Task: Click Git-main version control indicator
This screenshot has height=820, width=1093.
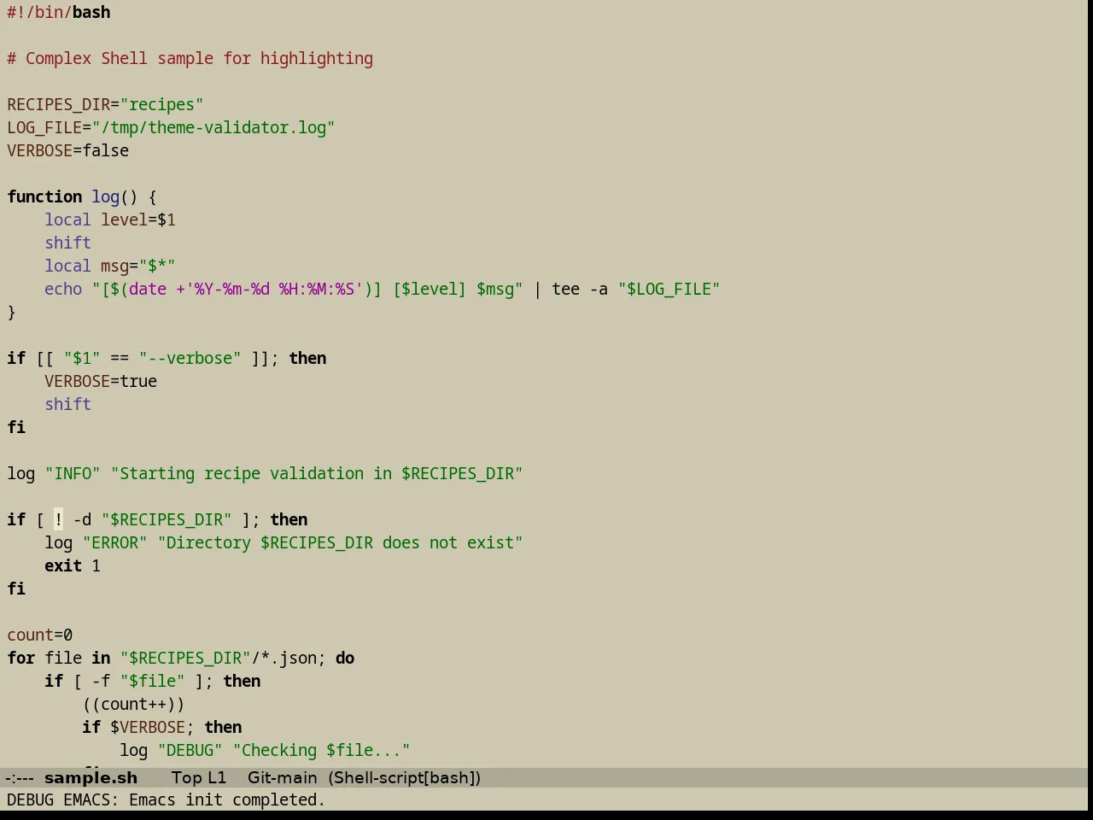Action: point(282,777)
